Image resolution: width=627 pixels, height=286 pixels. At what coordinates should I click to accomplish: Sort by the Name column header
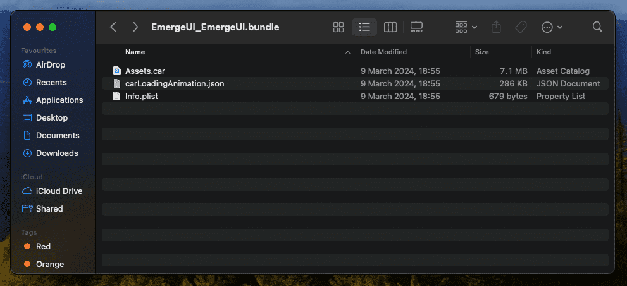click(x=135, y=52)
